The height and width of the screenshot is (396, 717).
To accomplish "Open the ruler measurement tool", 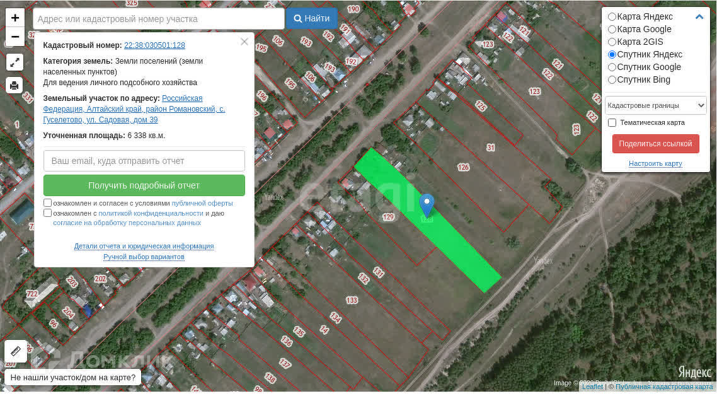I will pos(16,351).
